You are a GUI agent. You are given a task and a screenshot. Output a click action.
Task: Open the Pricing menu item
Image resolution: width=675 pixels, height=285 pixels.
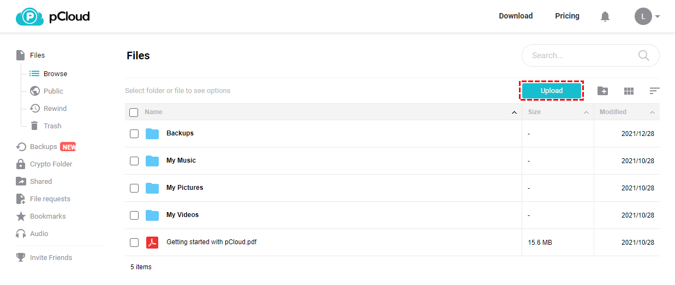[567, 16]
